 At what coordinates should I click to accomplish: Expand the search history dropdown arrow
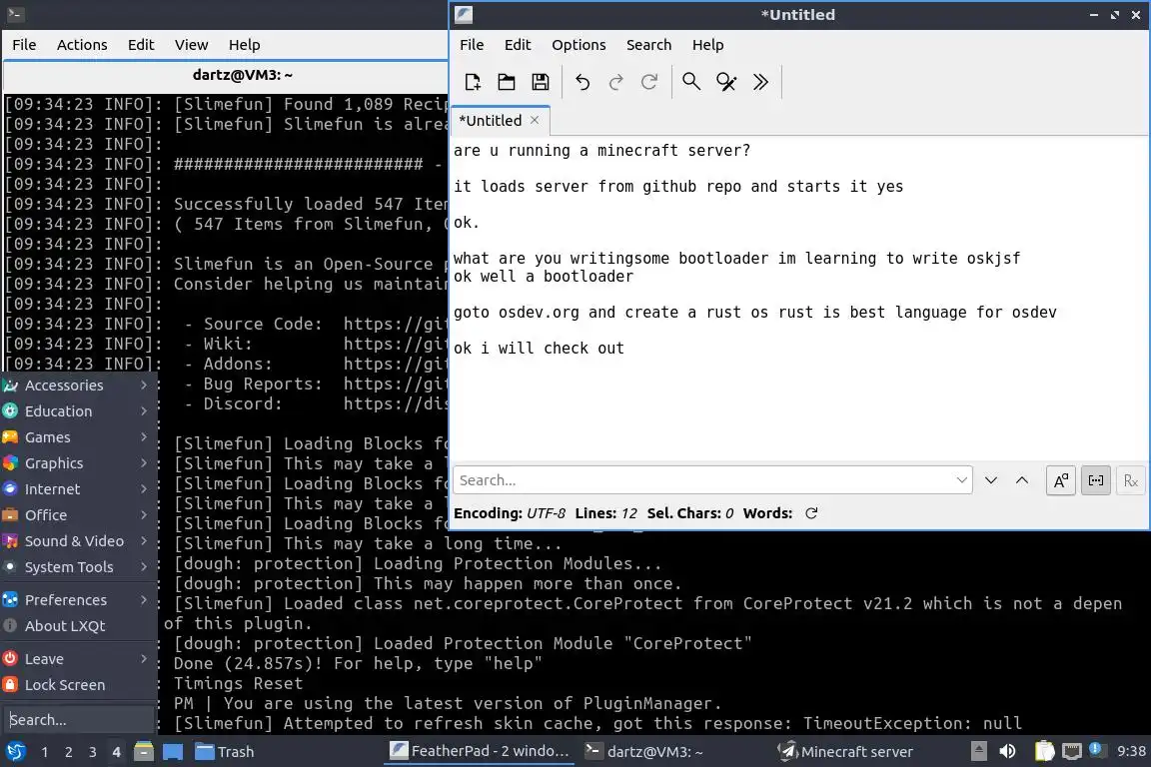(x=961, y=480)
